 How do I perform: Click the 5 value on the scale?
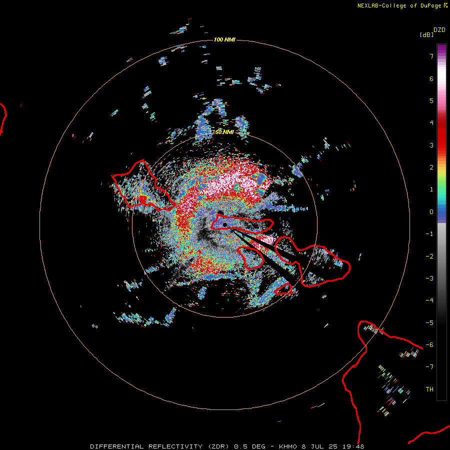(431, 100)
